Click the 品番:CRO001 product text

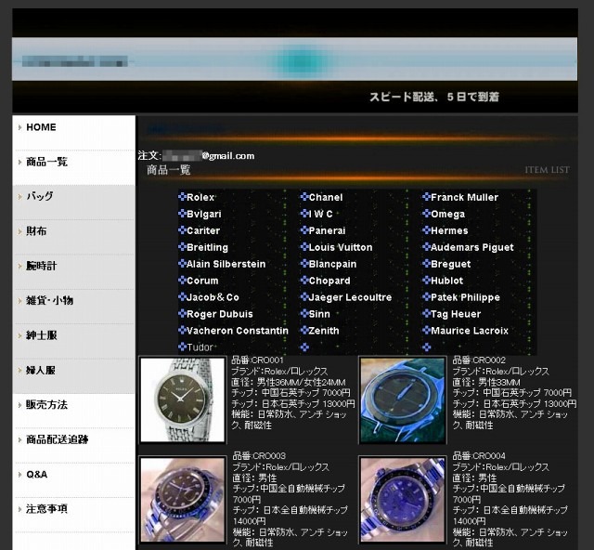[x=257, y=360]
